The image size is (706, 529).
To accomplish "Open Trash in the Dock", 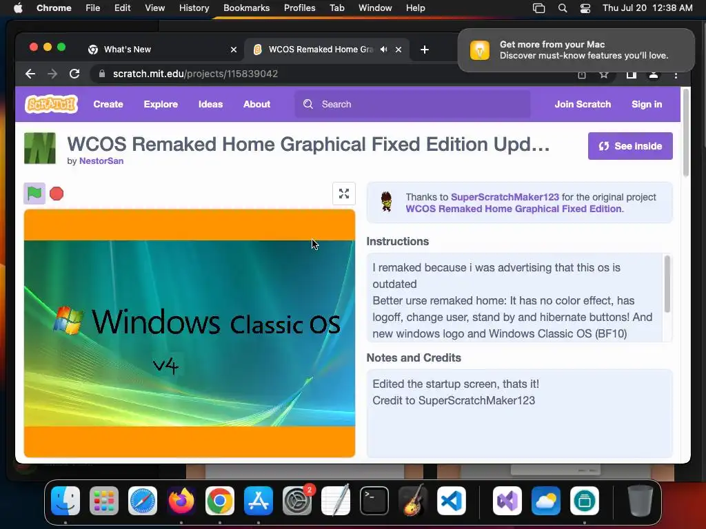I will tap(641, 501).
